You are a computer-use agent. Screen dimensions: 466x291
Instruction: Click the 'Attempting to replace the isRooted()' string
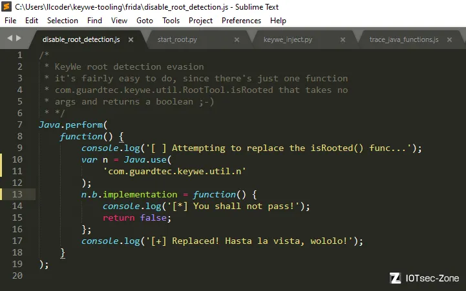coord(267,148)
